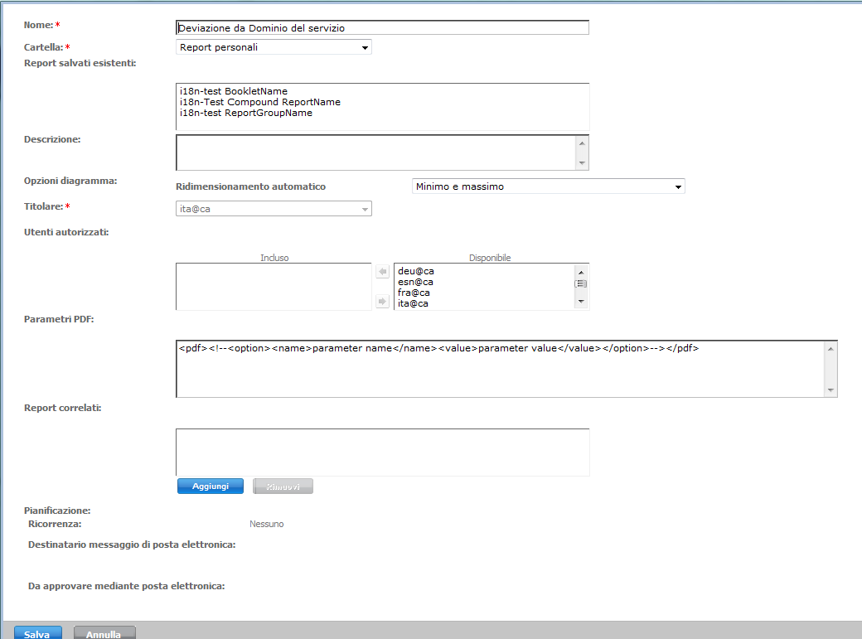
Task: Click the Nome text input field
Action: 382,27
